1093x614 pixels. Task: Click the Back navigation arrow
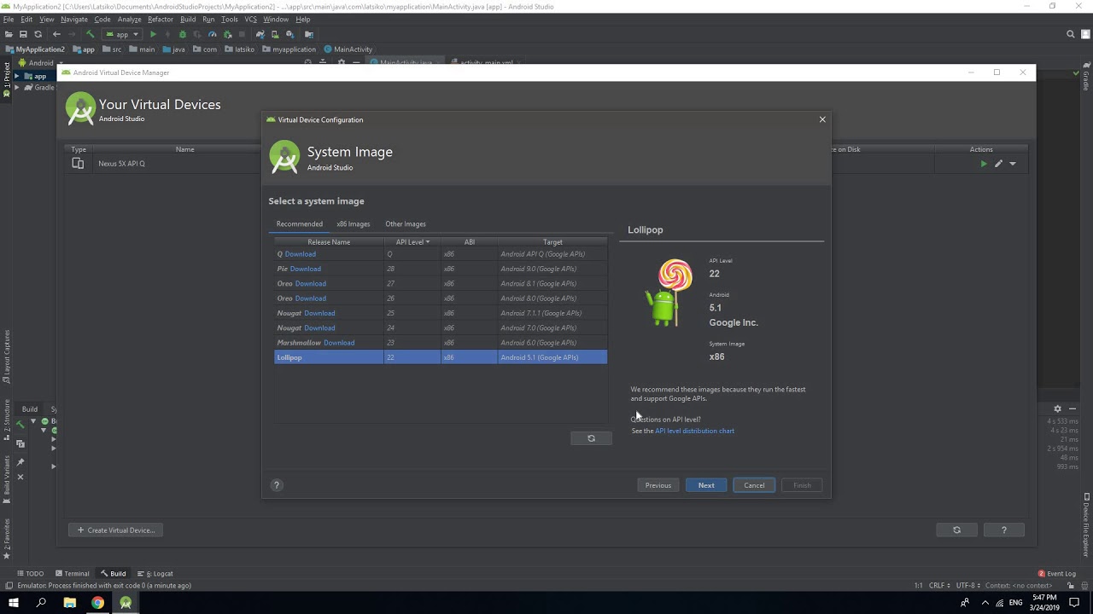tap(56, 34)
